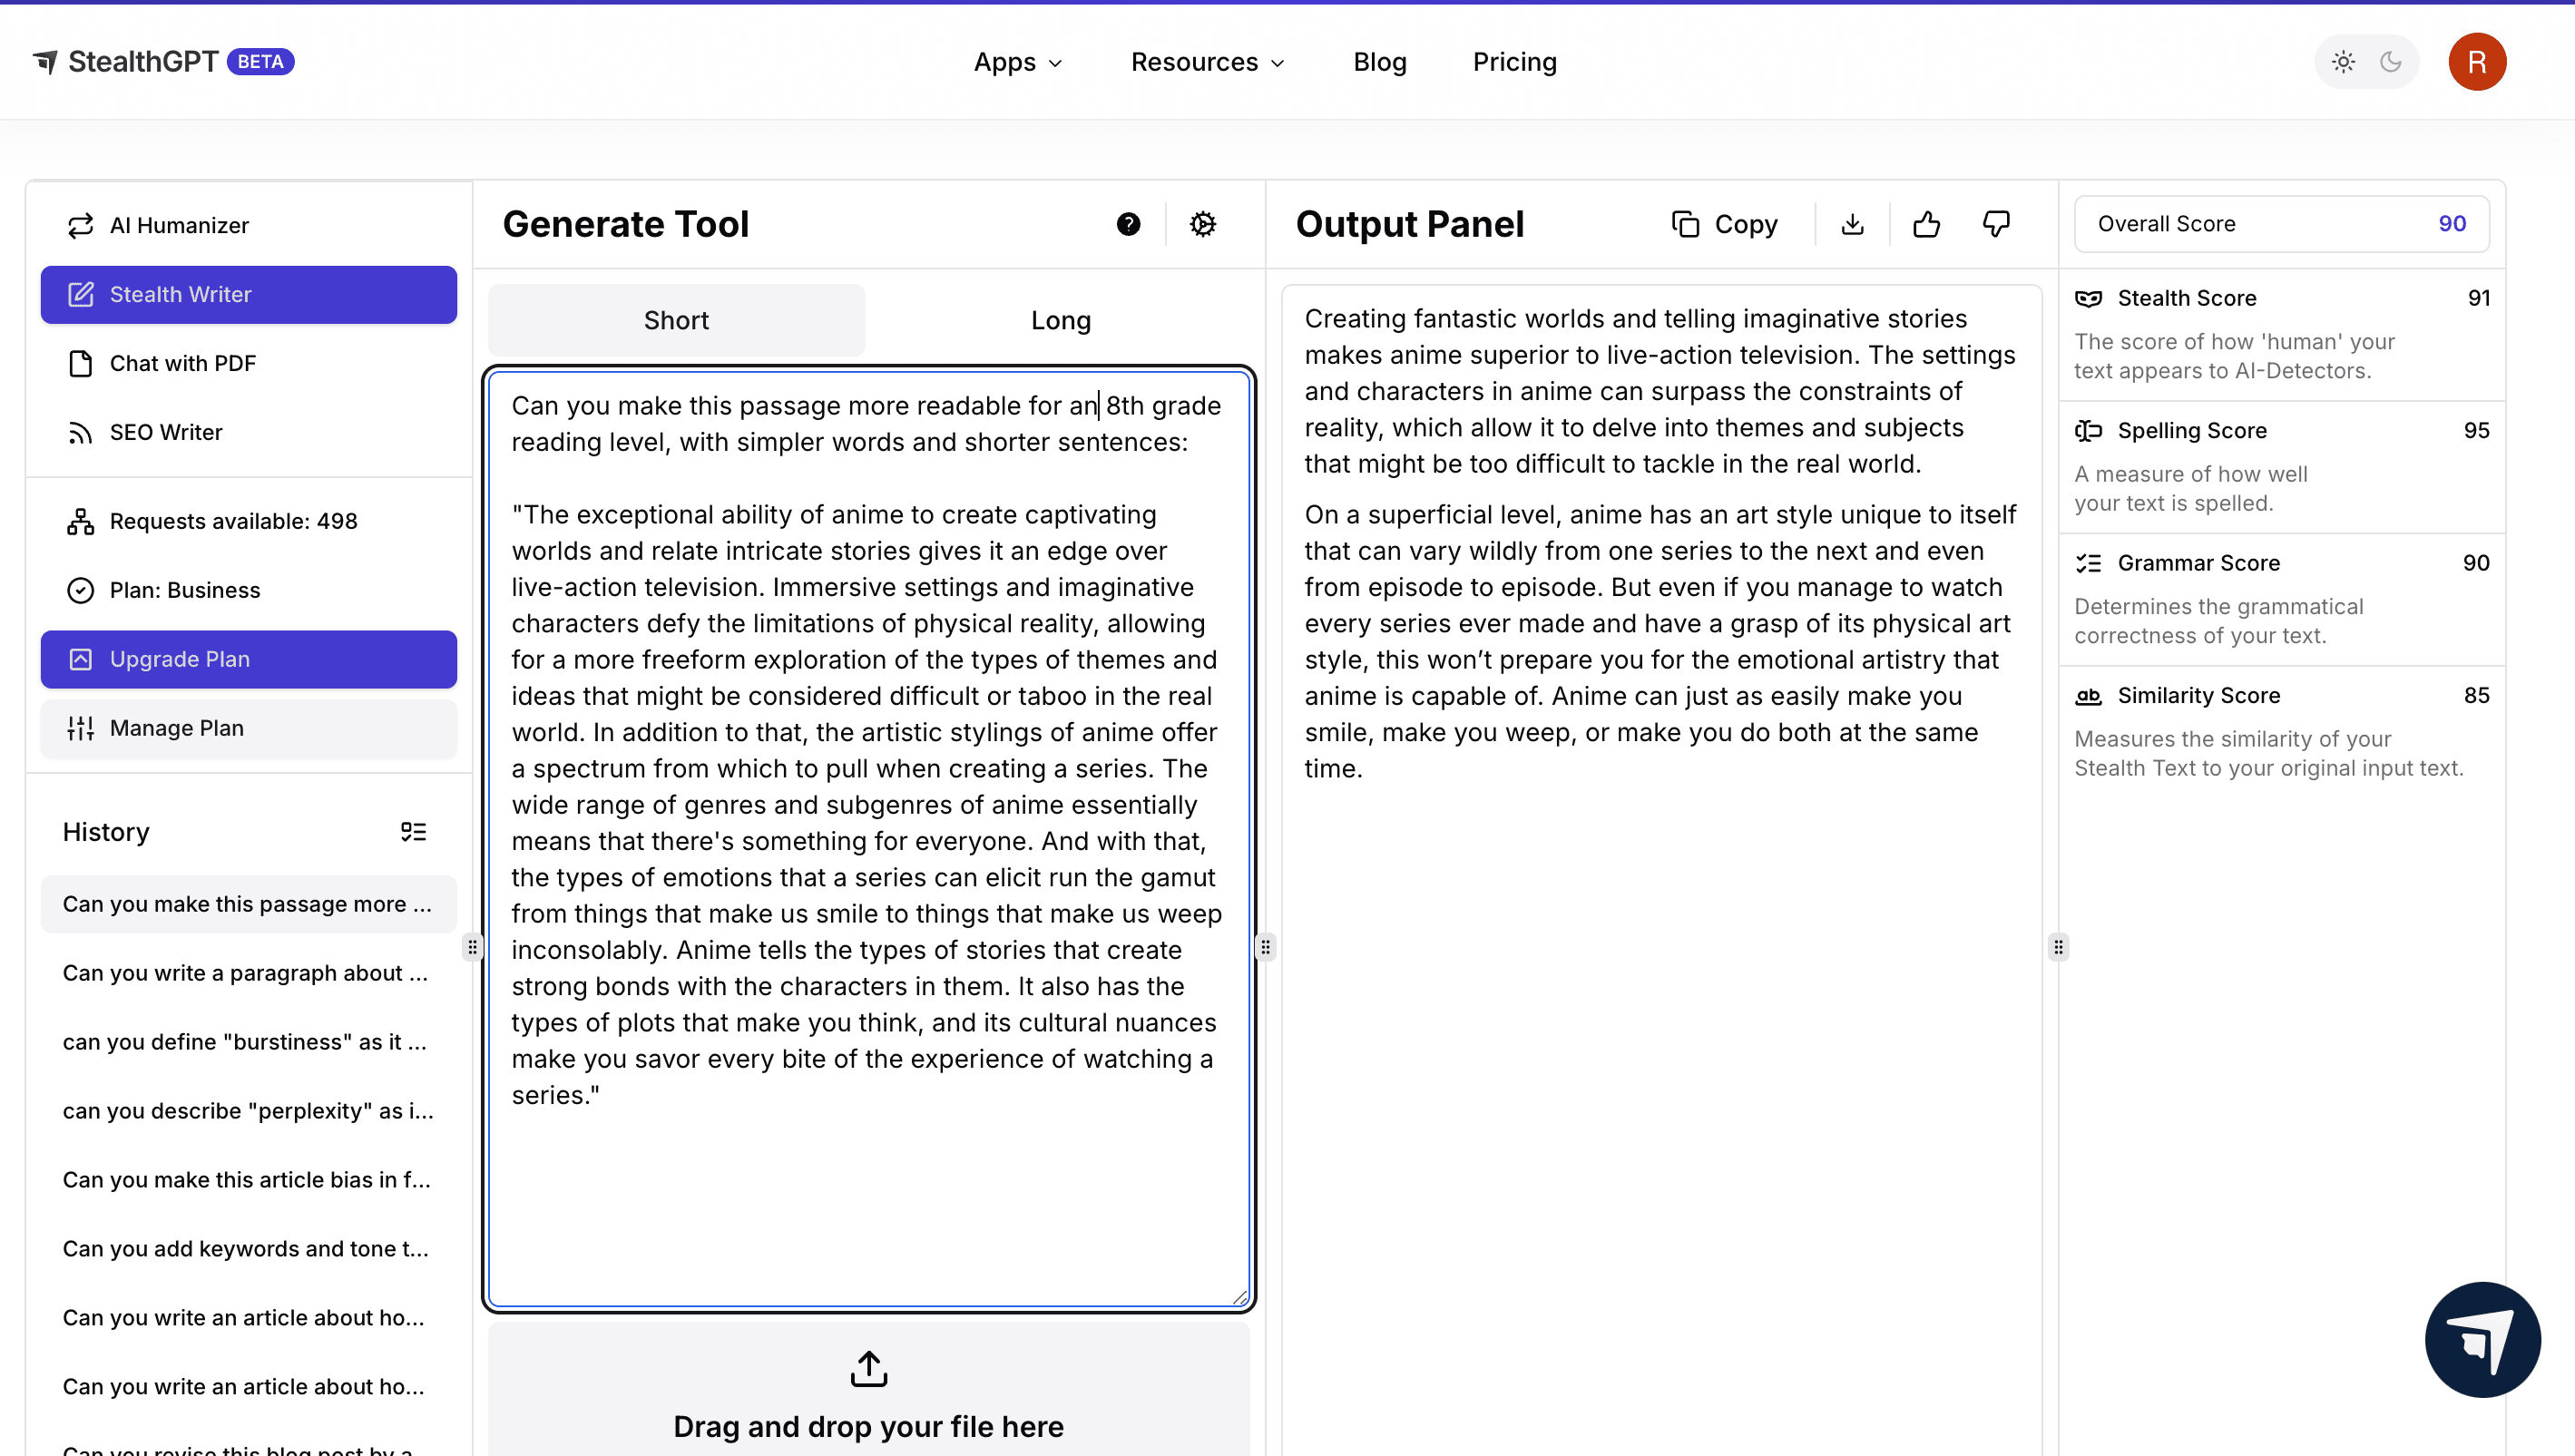Select the Short tab
This screenshot has height=1456, width=2575.
tap(676, 320)
